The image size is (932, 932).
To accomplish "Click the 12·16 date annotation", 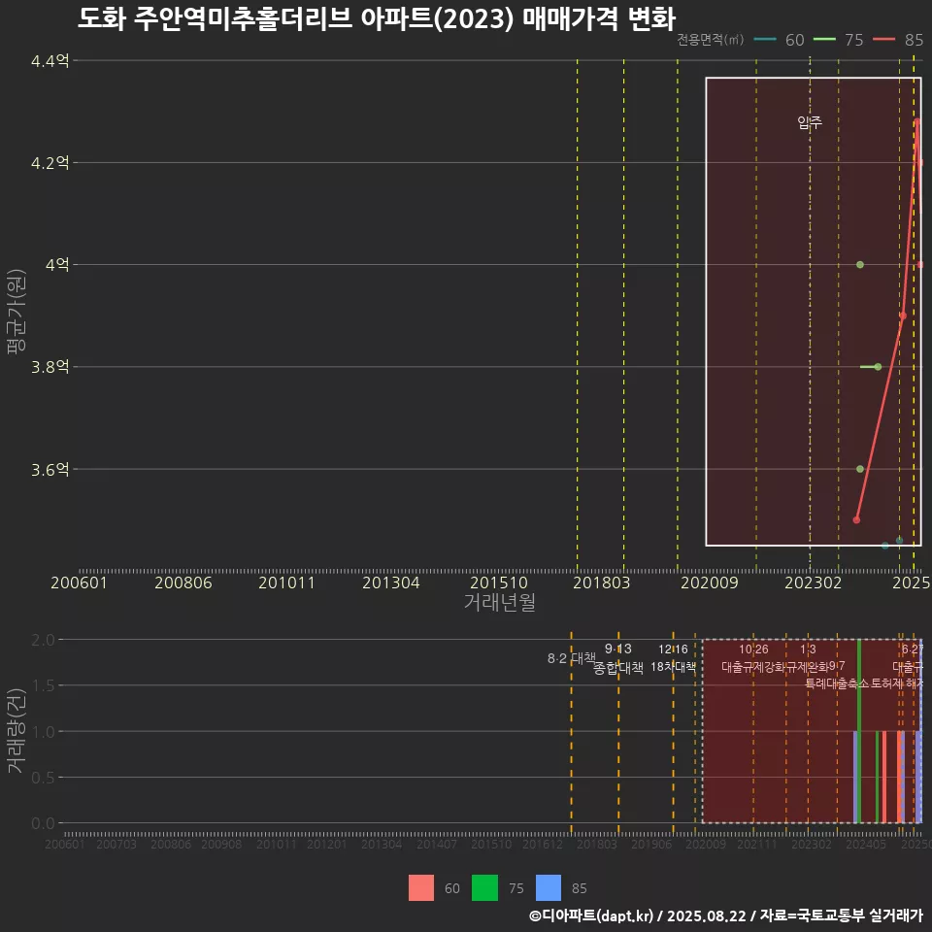I will pyautogui.click(x=673, y=649).
